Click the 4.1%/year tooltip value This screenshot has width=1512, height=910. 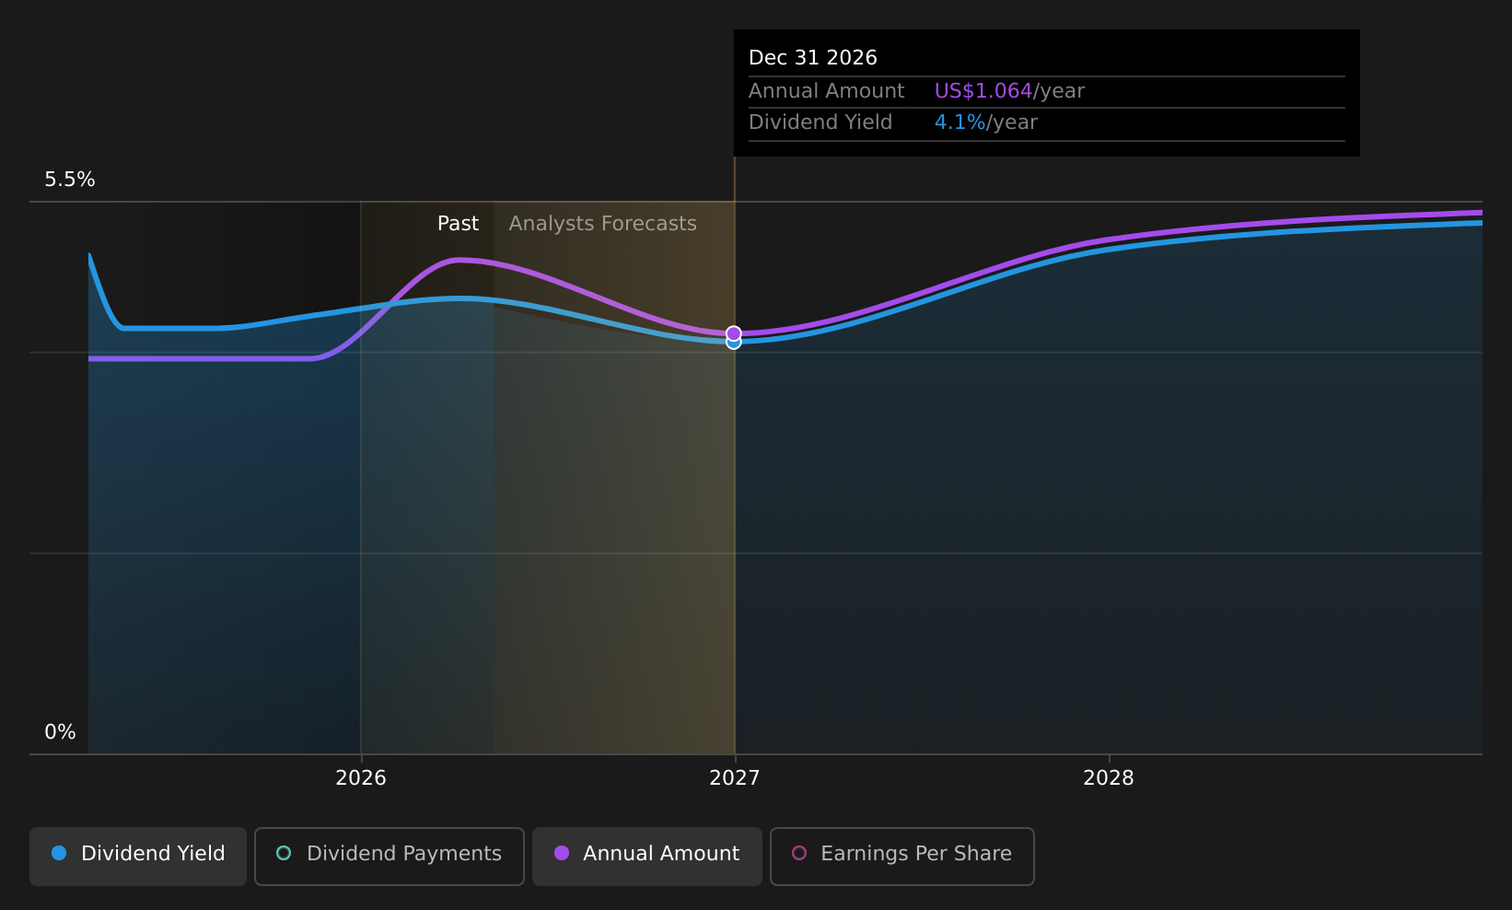coord(985,122)
